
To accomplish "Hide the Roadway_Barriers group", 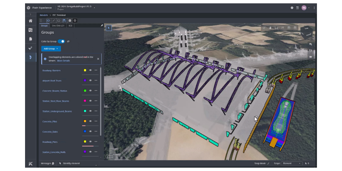I will click(x=90, y=70).
